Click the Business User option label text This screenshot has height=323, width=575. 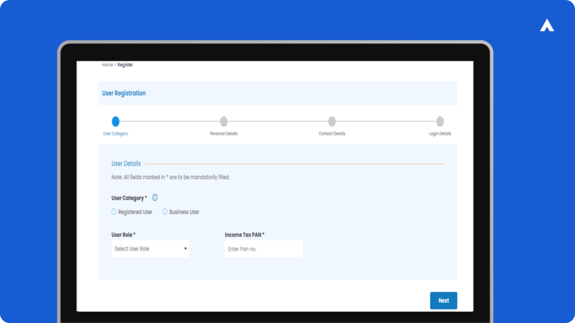coord(184,212)
